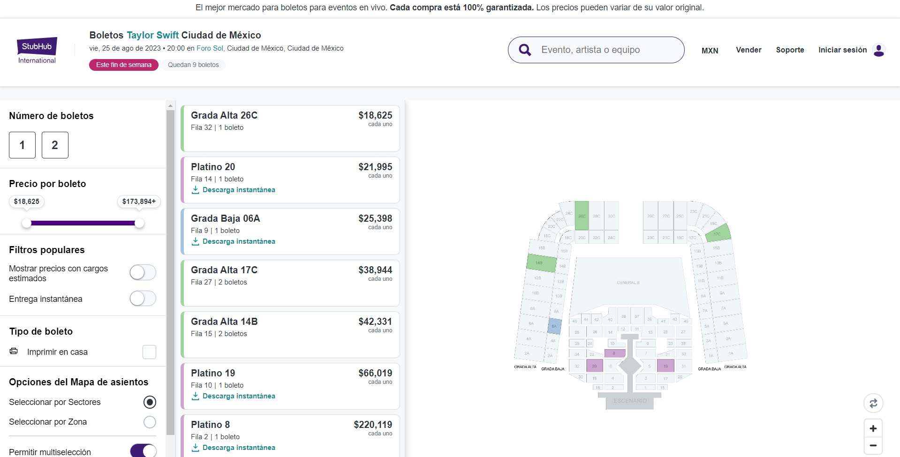Screen dimensions: 900x457
Task: Focus the Evento, artista o equipo search field
Action: pos(596,50)
